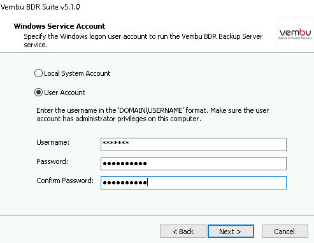Image resolution: width=314 pixels, height=243 pixels.
Task: Click the Username: label
Action: 53,142
